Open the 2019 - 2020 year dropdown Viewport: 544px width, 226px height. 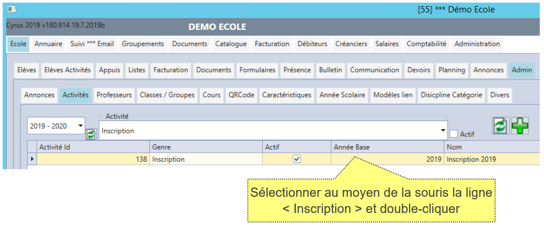tap(56, 126)
